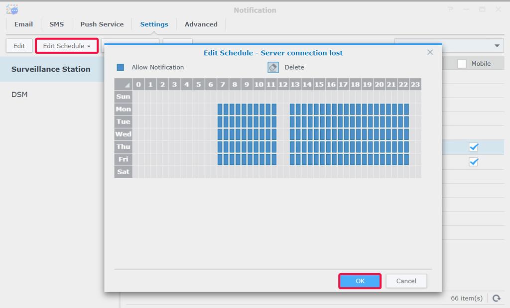Click hour 12 column header
Image resolution: width=510 pixels, height=308 pixels.
pyautogui.click(x=283, y=84)
